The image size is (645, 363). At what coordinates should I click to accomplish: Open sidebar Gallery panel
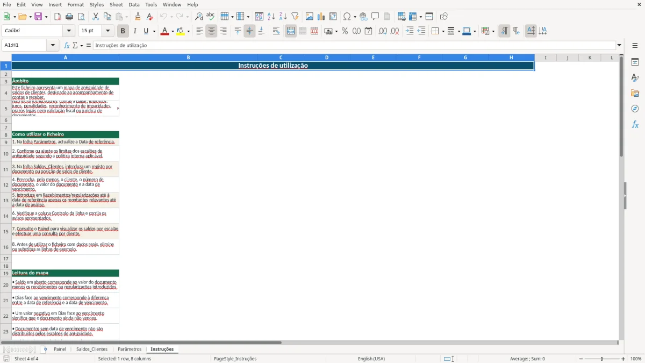tap(635, 94)
